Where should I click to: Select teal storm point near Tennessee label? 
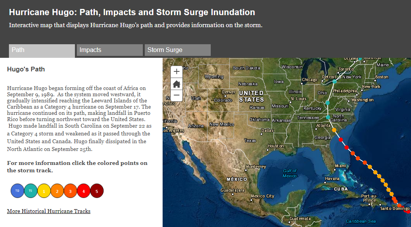tap(328, 117)
